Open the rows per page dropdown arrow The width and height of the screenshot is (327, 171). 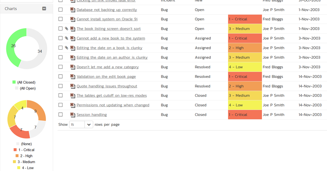click(89, 125)
